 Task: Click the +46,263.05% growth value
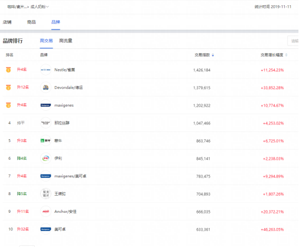272,229
